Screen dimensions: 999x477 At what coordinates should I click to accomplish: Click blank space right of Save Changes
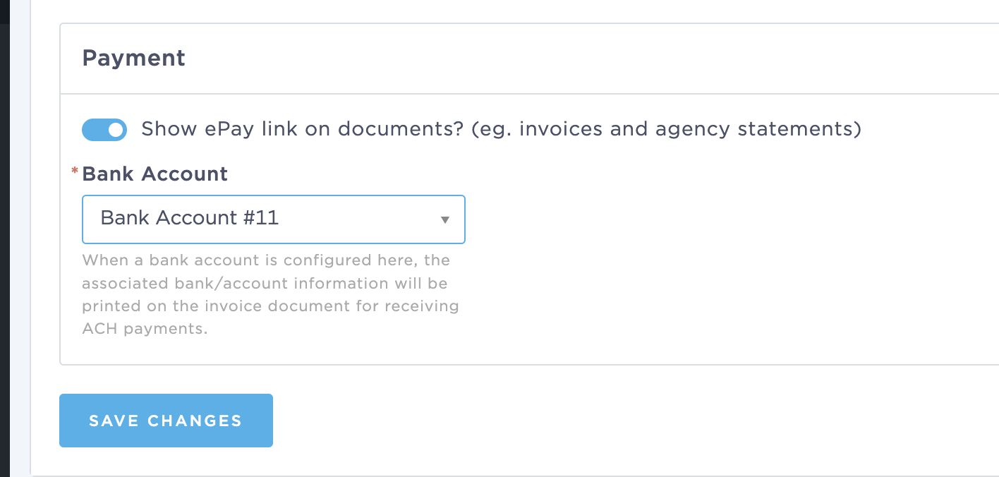tap(635, 421)
